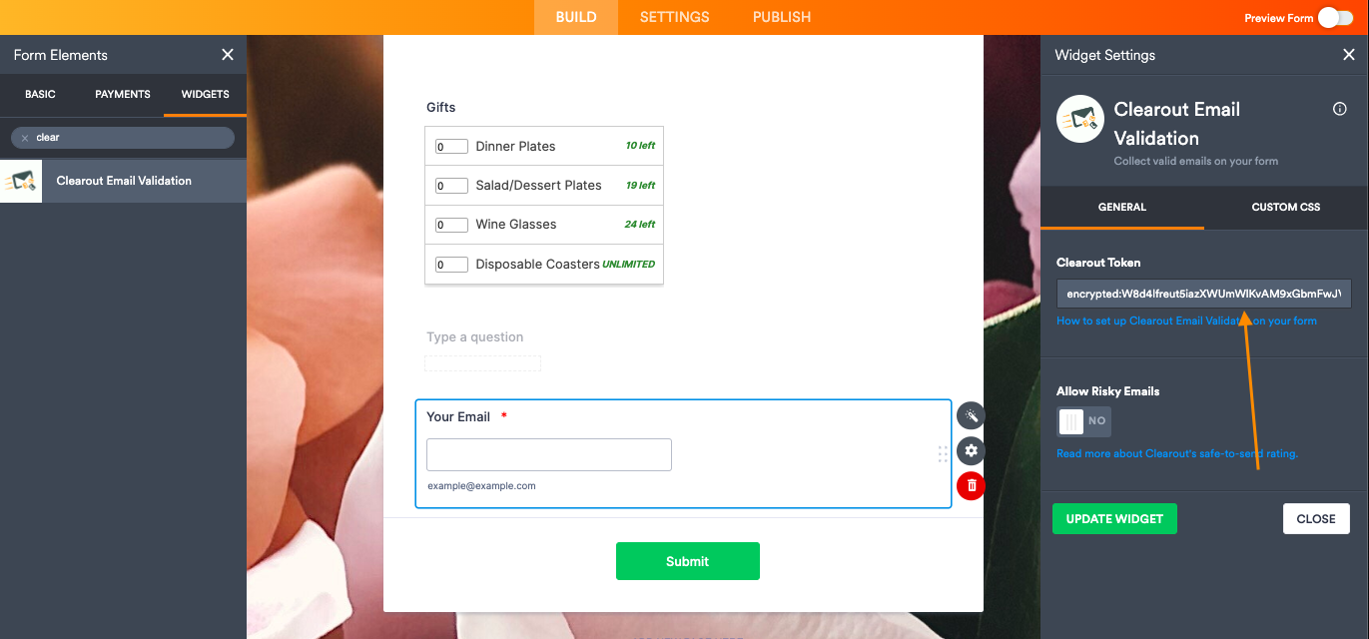The width and height of the screenshot is (1369, 639).
Task: Grab the drag handle on the email field
Action: [943, 454]
